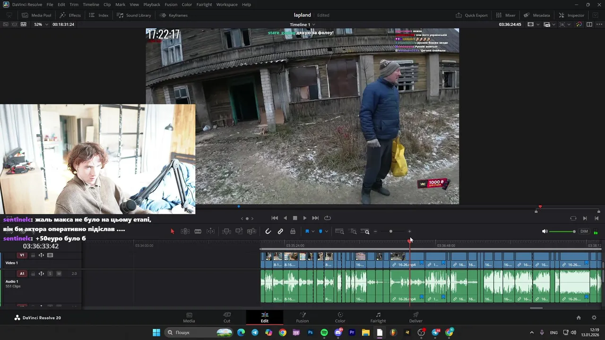Switch to the Color page tab
605x340 pixels.
[340, 317]
